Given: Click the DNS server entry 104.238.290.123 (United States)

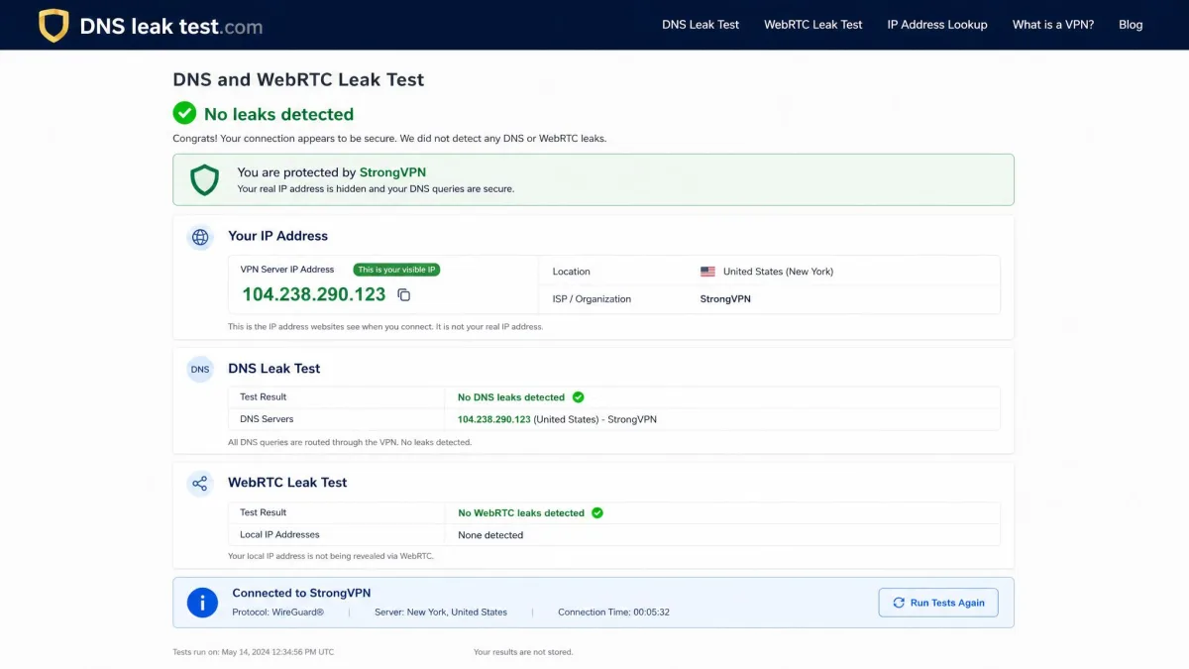Looking at the screenshot, I should [557, 419].
